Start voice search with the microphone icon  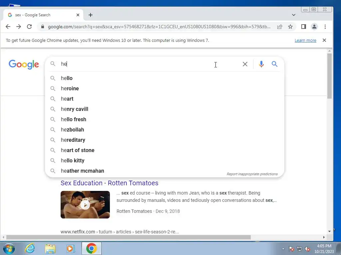tap(261, 64)
